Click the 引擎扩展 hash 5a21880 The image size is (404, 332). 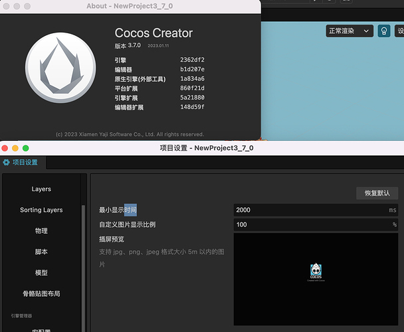(192, 98)
